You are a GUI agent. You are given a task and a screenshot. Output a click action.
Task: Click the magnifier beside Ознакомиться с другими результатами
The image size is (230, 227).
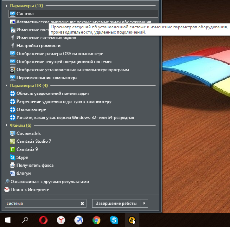[7, 182]
